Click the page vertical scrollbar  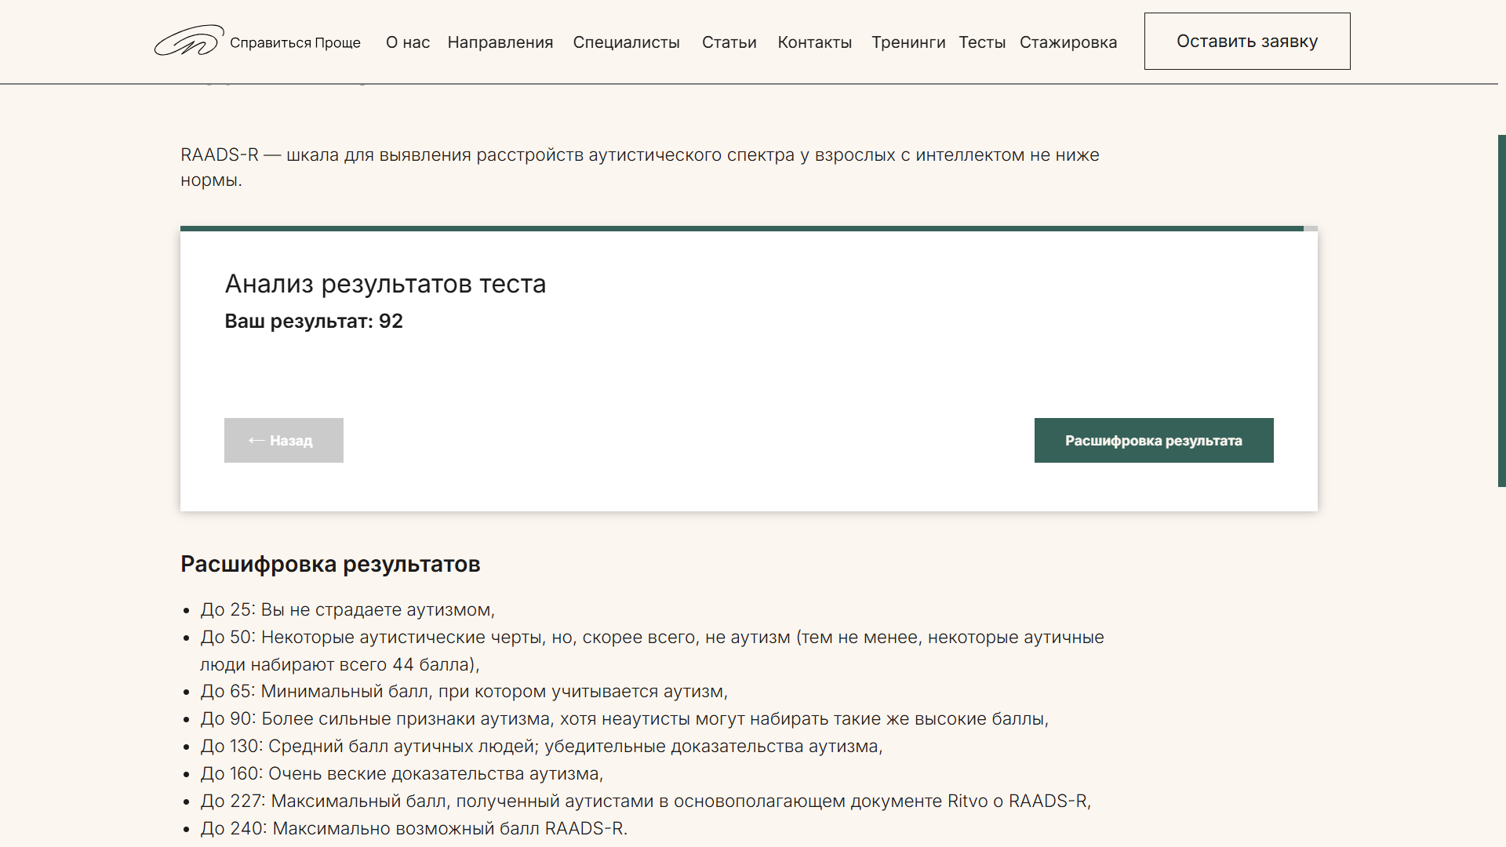pyautogui.click(x=1501, y=311)
